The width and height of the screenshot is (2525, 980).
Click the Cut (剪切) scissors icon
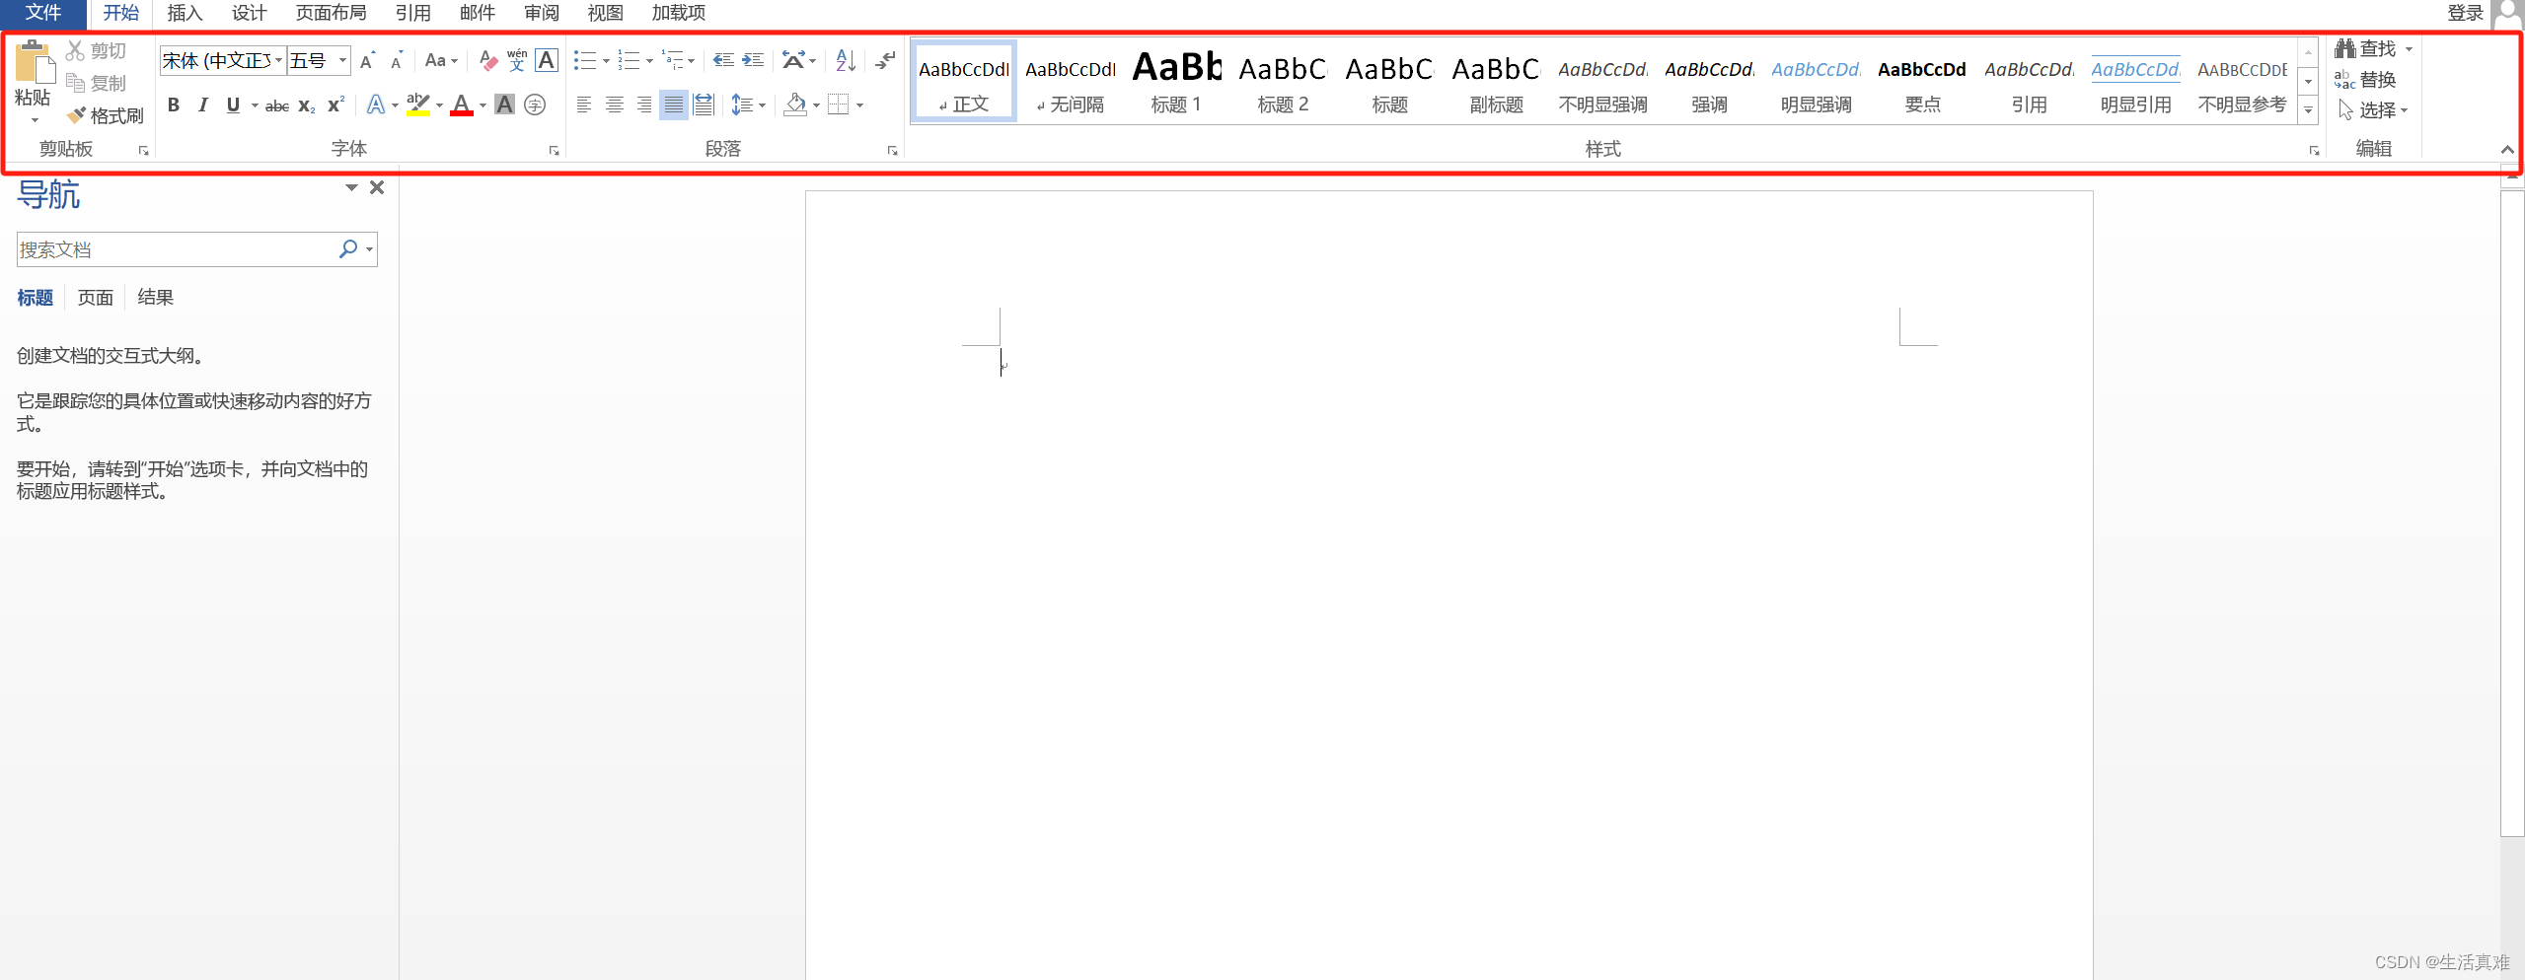click(x=75, y=50)
